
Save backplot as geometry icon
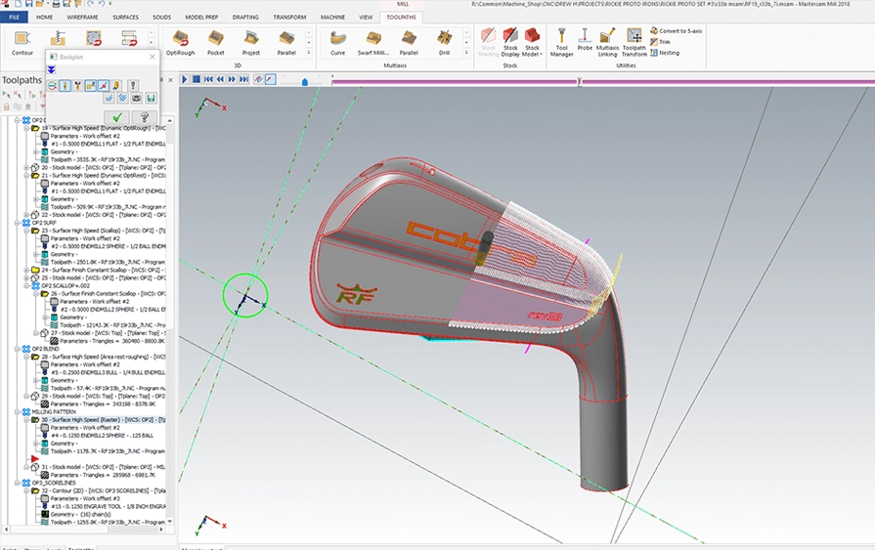coord(151,98)
